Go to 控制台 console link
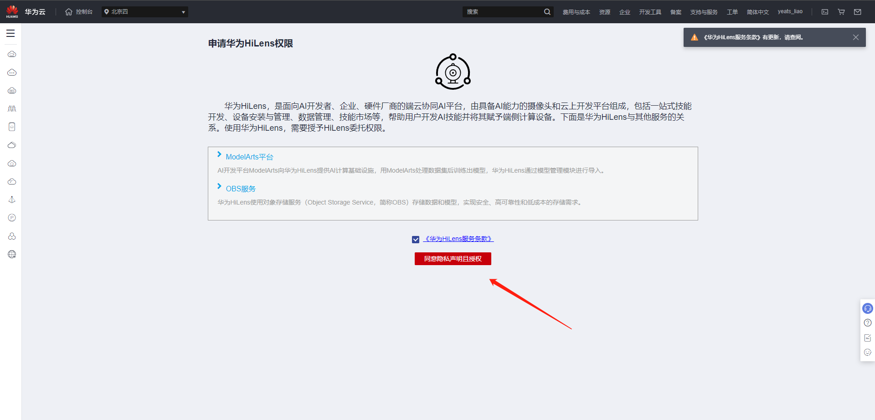Screen dimensions: 875x420 click(x=84, y=12)
